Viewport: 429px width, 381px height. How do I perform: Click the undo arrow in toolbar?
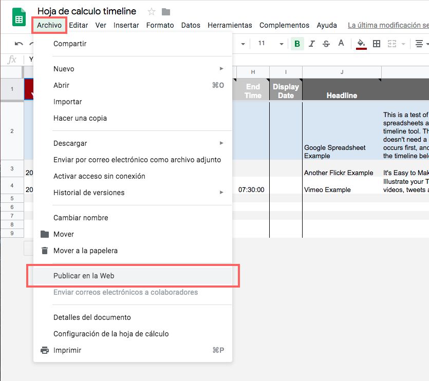[x=18, y=44]
